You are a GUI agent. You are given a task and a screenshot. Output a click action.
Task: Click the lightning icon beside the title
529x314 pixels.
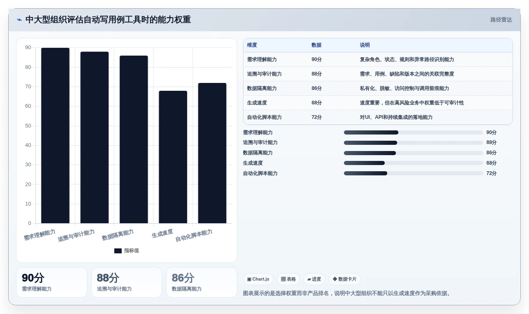pyautogui.click(x=19, y=20)
